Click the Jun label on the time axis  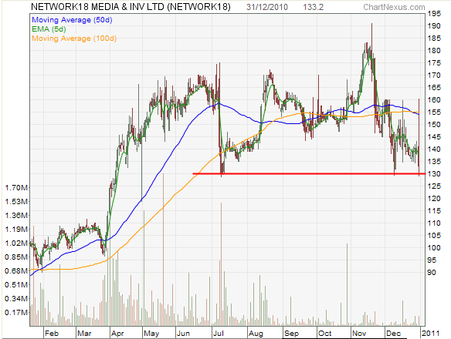point(183,334)
